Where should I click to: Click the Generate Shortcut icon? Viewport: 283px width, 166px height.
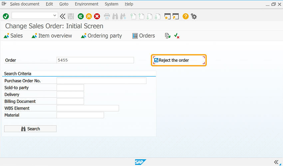tap(175, 16)
